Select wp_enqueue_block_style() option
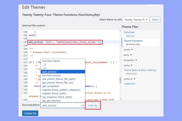Screen dimensions: 182x121 pyautogui.click(x=58, y=97)
